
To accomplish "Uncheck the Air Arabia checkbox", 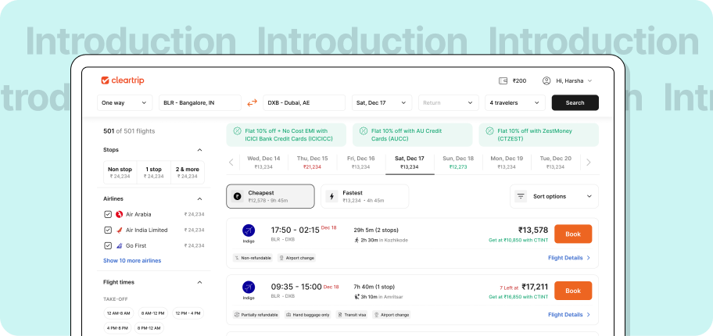I will [x=108, y=214].
